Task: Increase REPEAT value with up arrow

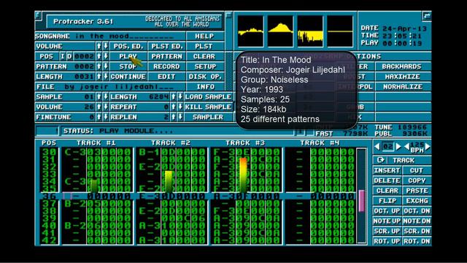Action: (174, 107)
